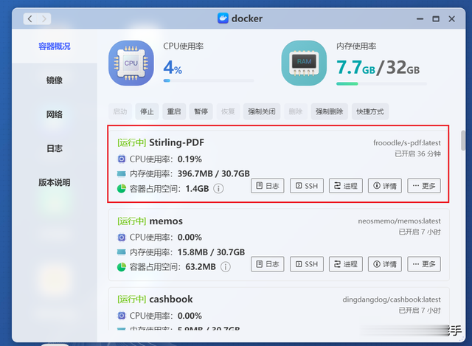Click the memos memory usage icon
The width and height of the screenshot is (472, 346).
[x=121, y=252]
